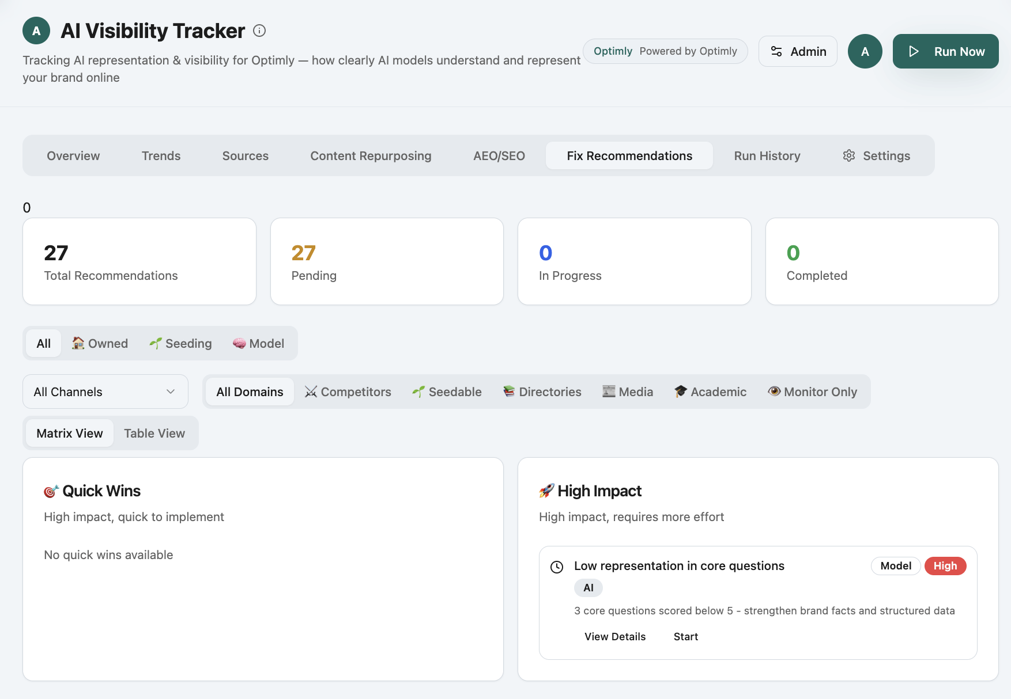Open the Trends tab
This screenshot has height=699, width=1011.
161,155
